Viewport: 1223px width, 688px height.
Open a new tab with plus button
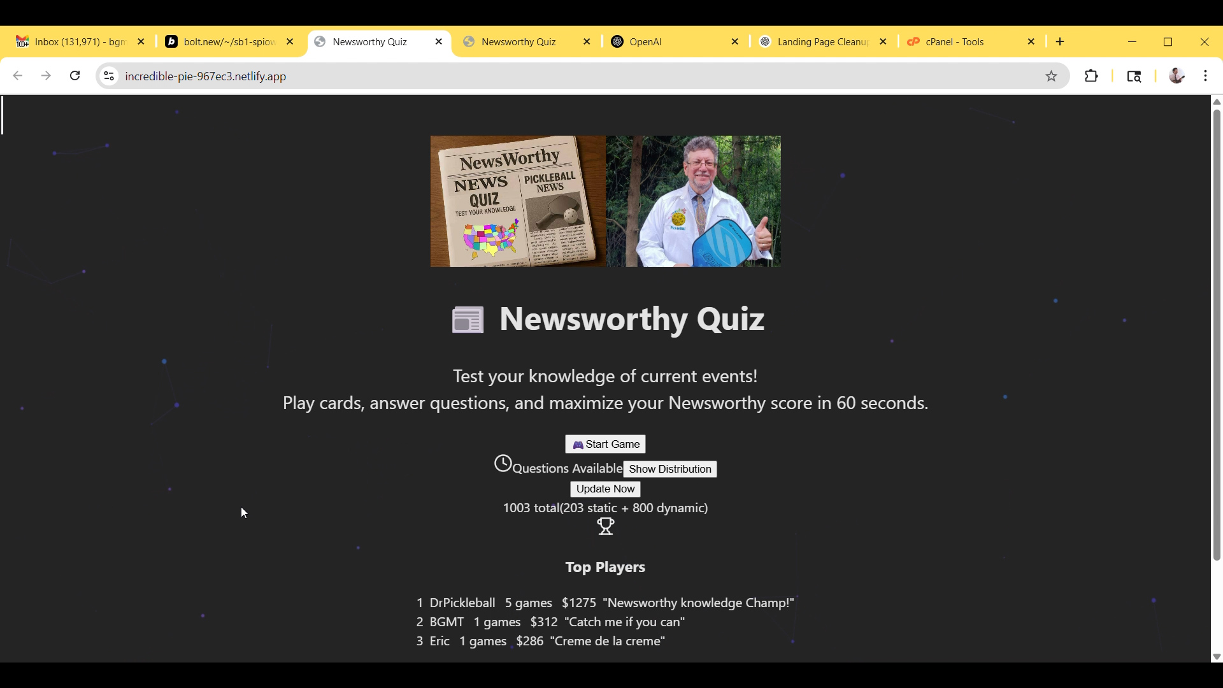point(1060,42)
